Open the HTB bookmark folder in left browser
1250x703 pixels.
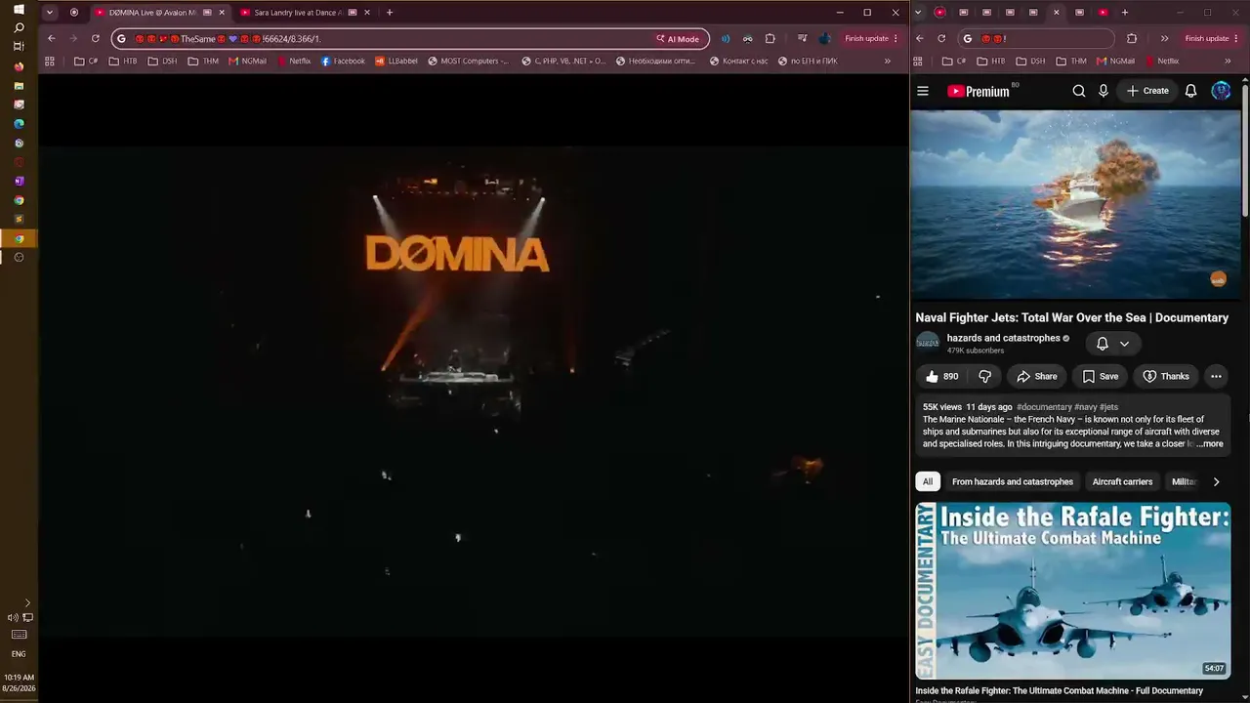pos(123,61)
